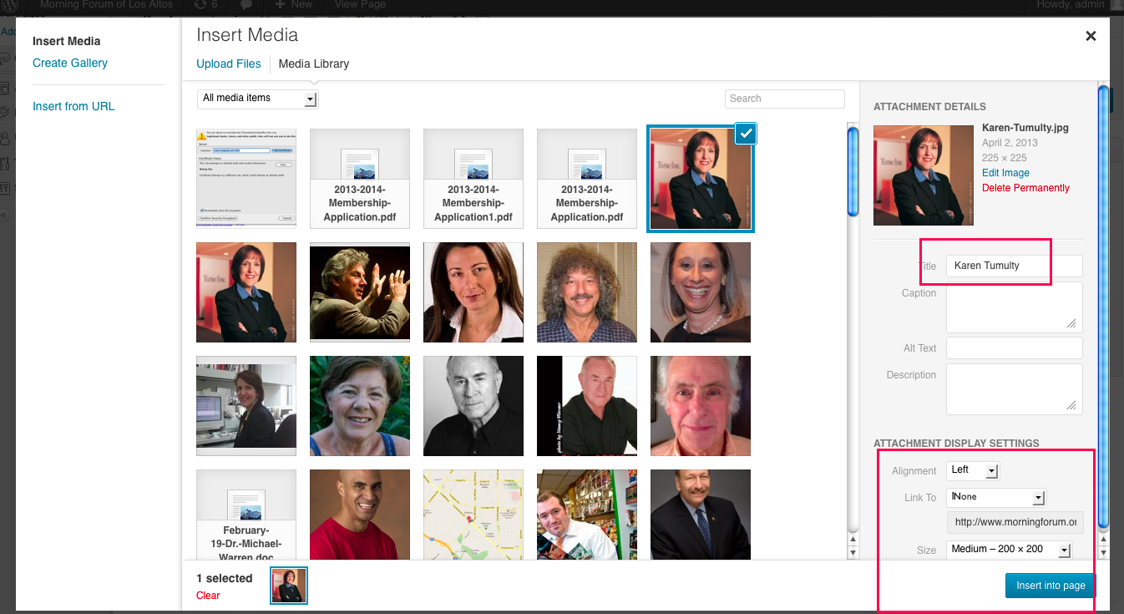Image resolution: width=1124 pixels, height=614 pixels.
Task: Select the third Membership-Application.pdf item
Action: 587,179
